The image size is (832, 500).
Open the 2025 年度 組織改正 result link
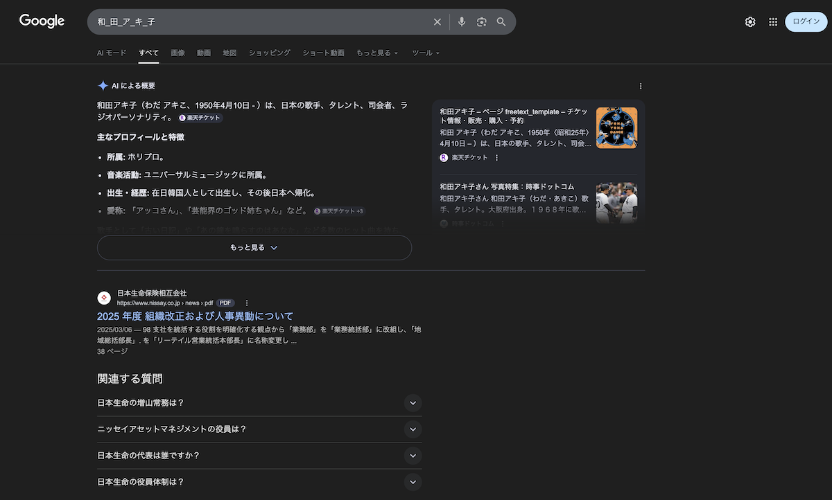click(196, 316)
